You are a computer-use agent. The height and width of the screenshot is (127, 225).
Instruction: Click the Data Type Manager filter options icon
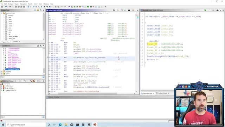44,117
